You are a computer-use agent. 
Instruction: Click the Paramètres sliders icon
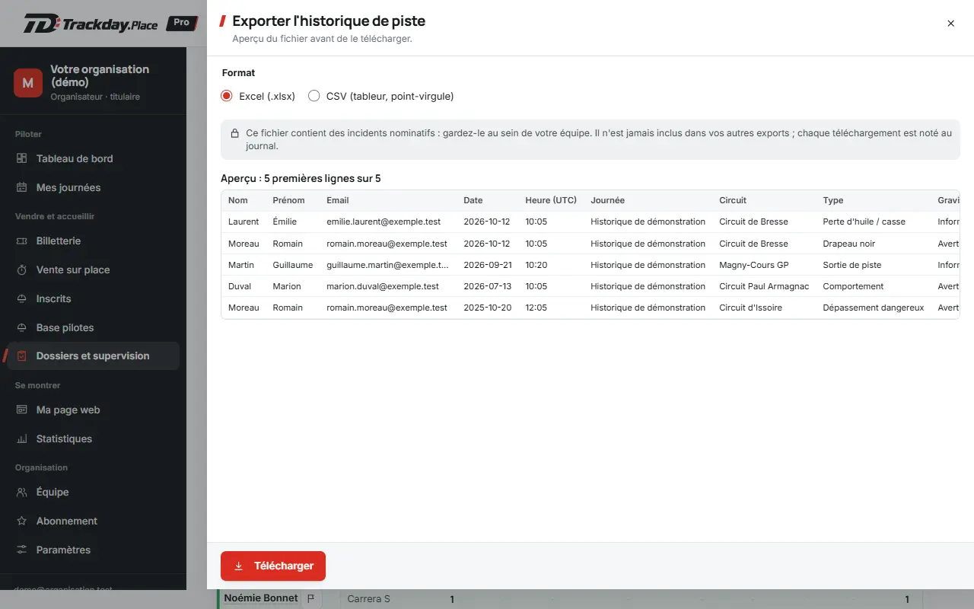pyautogui.click(x=21, y=550)
